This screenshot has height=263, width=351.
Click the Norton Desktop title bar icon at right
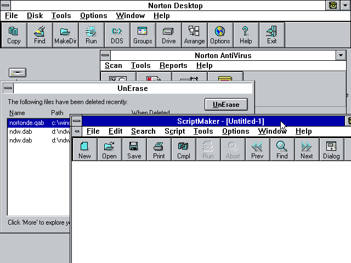click(x=333, y=5)
